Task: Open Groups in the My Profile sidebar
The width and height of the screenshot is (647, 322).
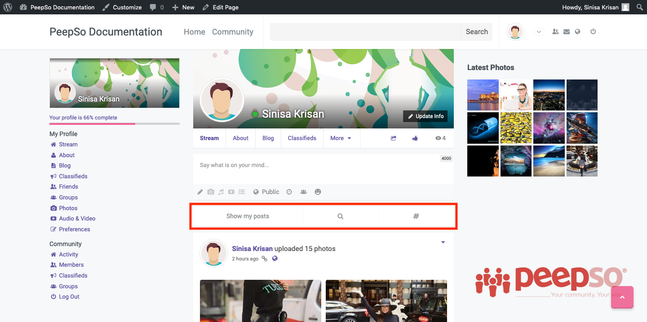Action: pos(68,198)
